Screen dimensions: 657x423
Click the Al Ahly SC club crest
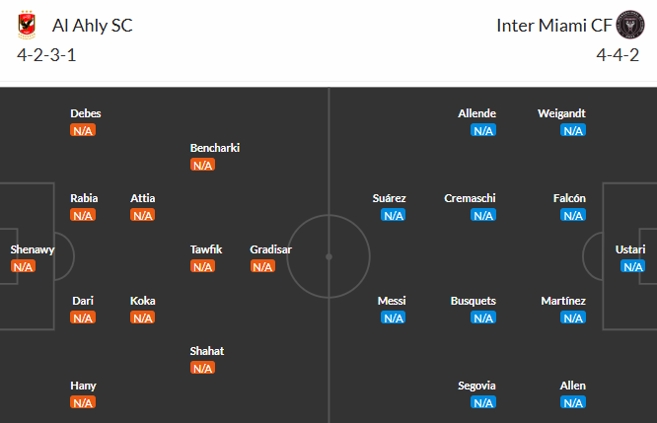[26, 25]
